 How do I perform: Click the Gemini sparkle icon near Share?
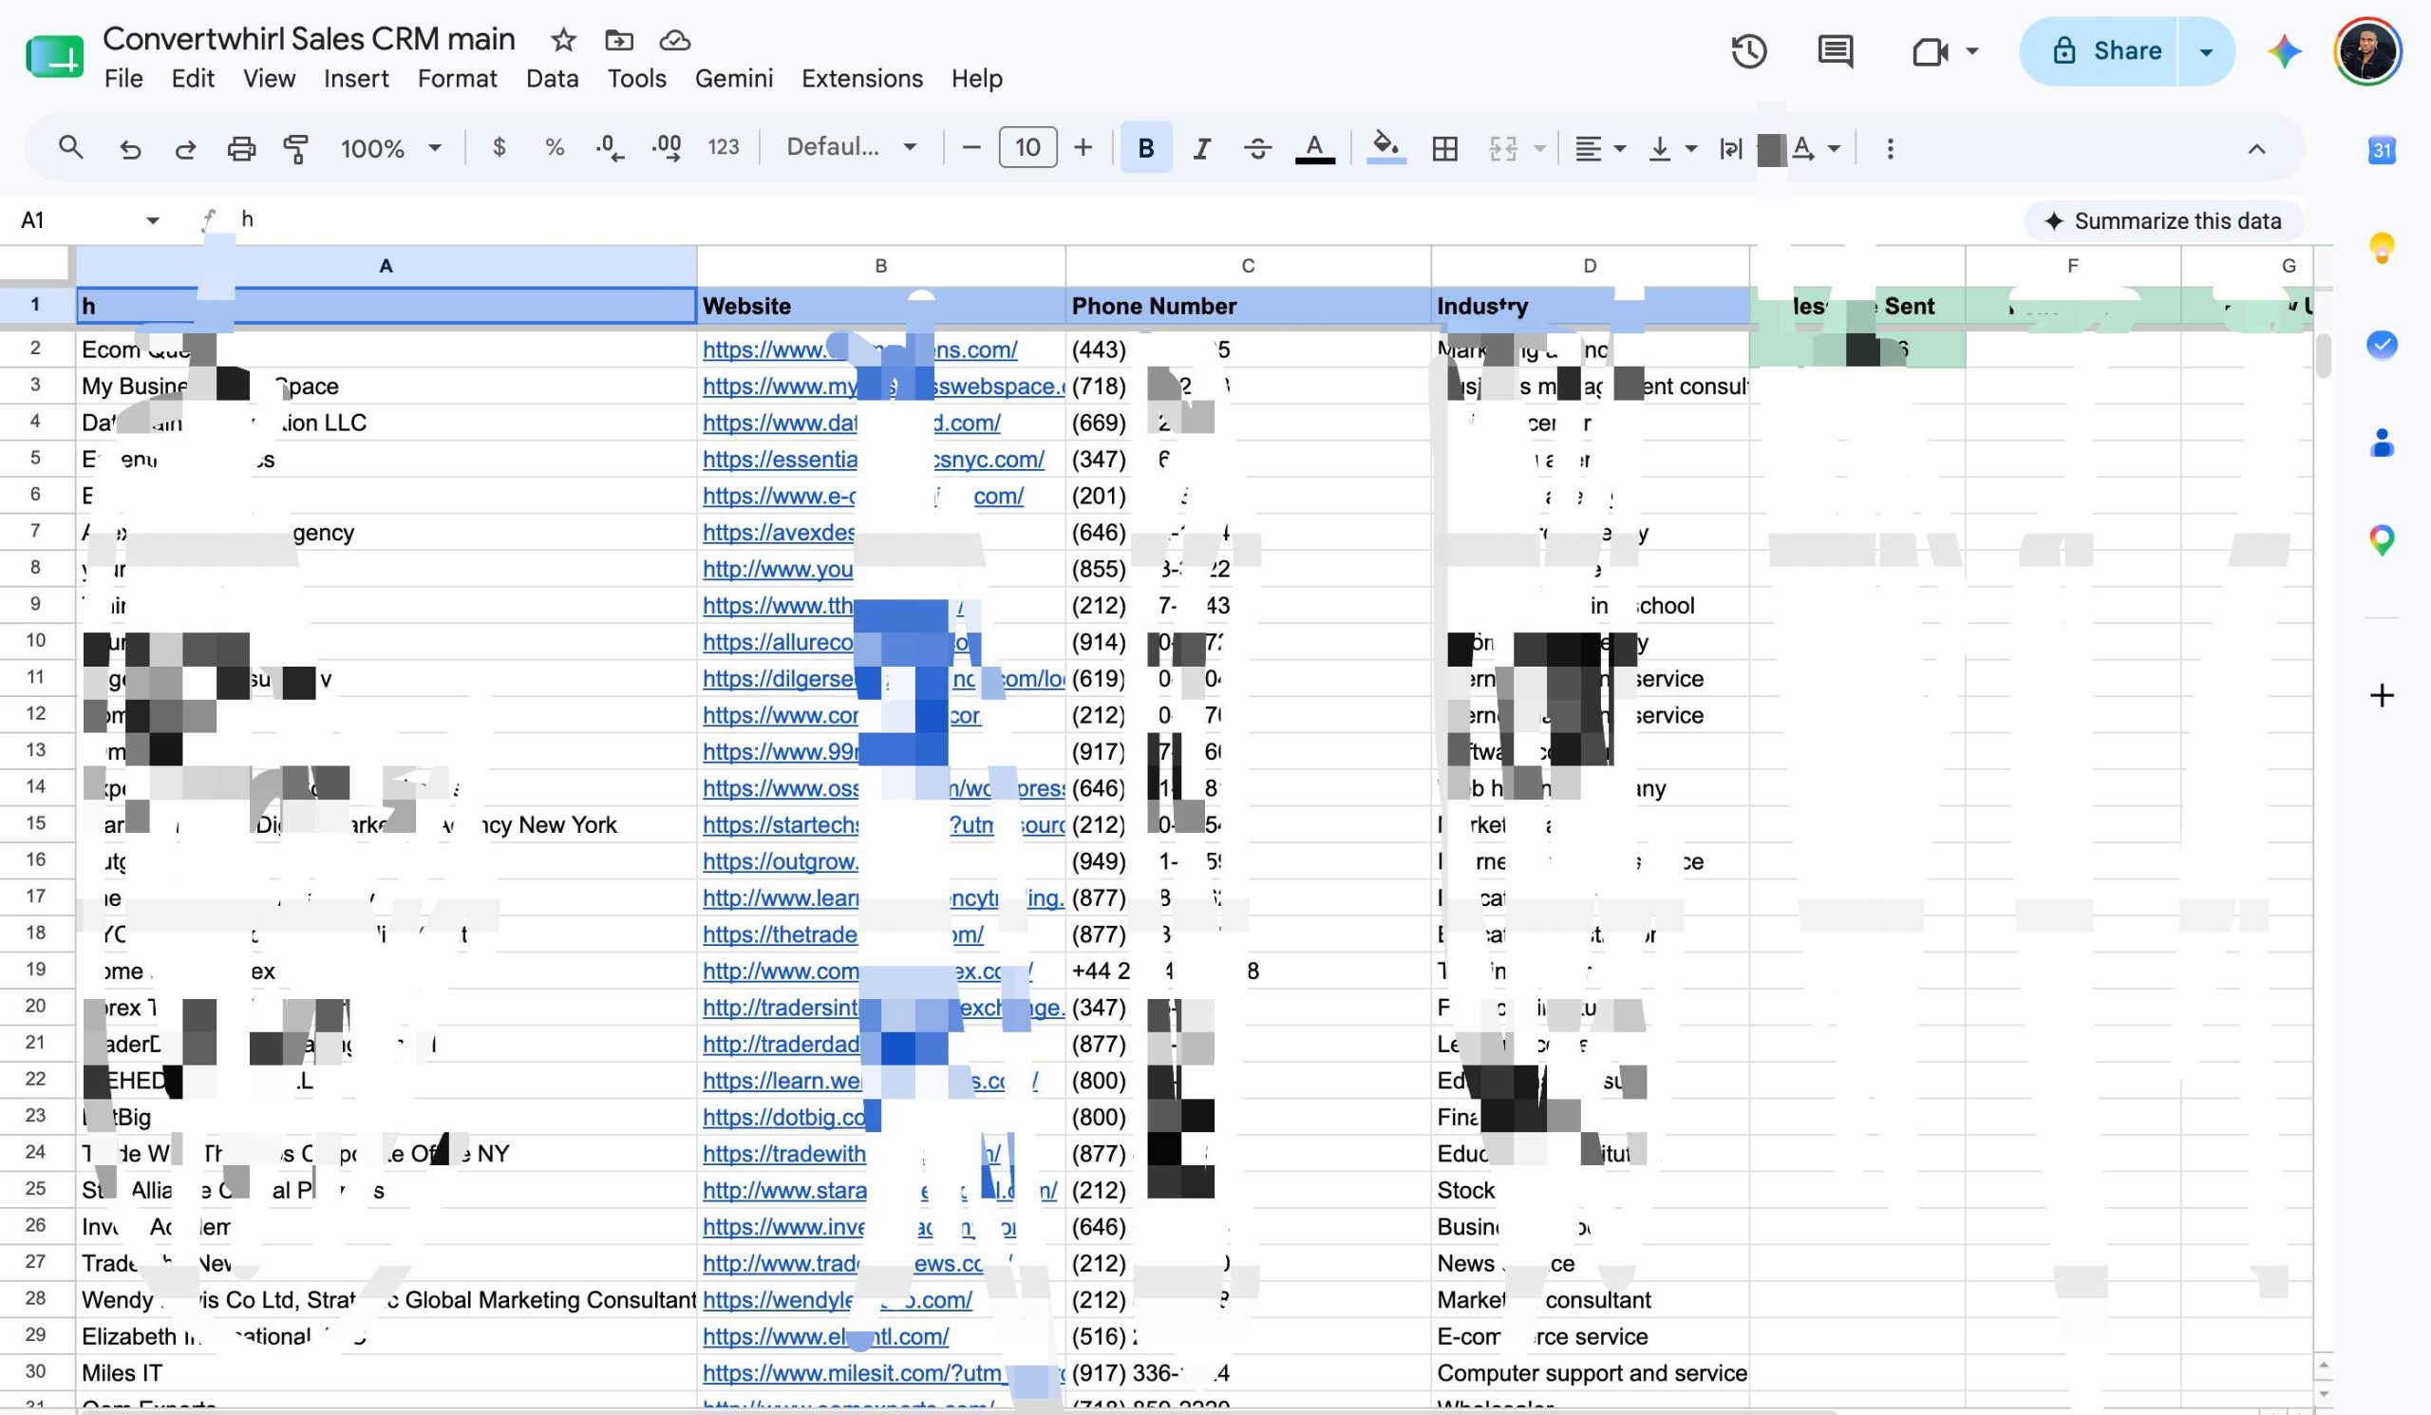[x=2284, y=51]
